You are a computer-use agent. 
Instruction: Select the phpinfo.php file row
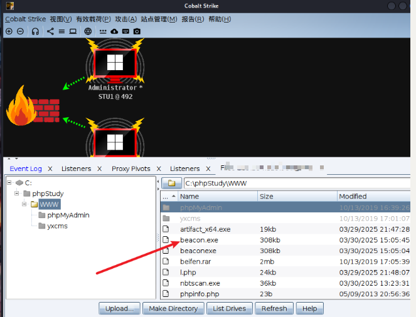pyautogui.click(x=285, y=294)
